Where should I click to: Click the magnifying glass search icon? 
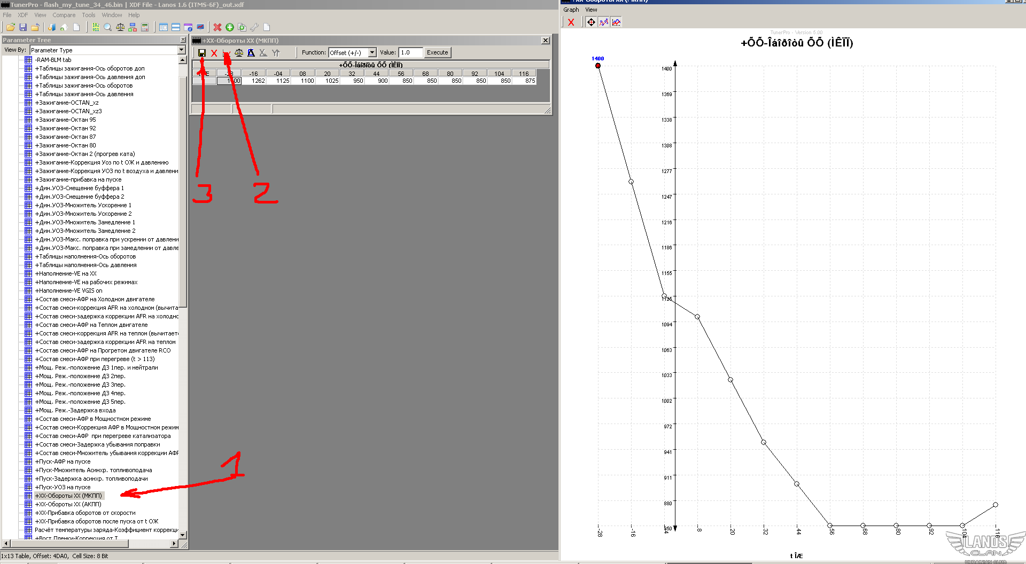pos(107,27)
